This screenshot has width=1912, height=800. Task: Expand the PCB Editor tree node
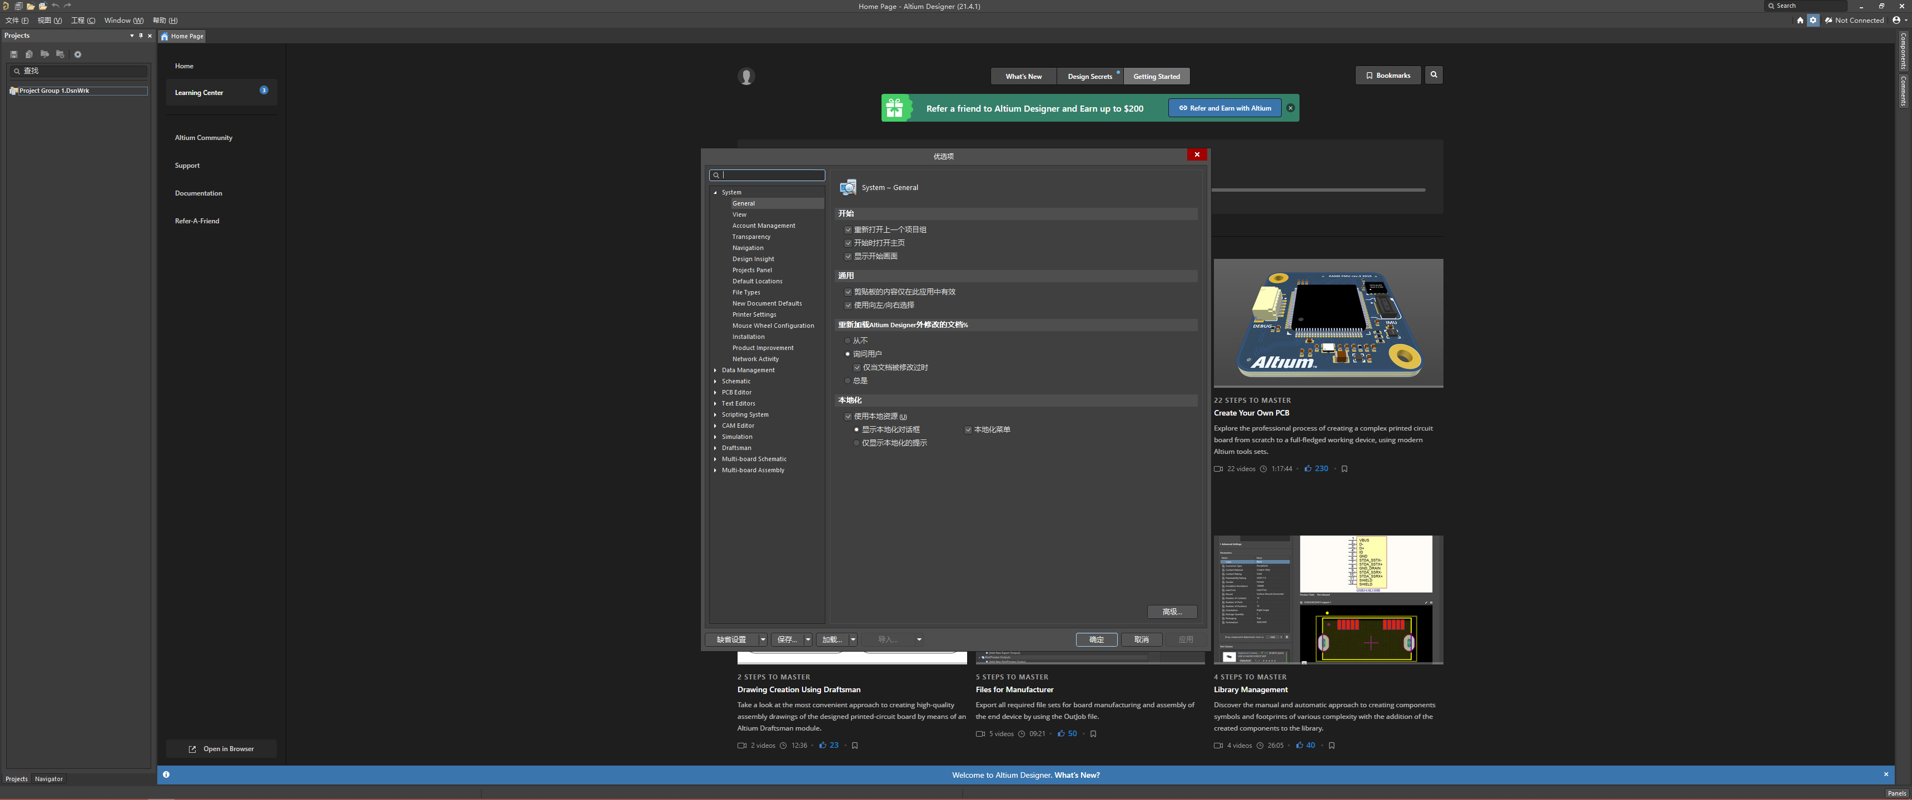[x=715, y=393]
